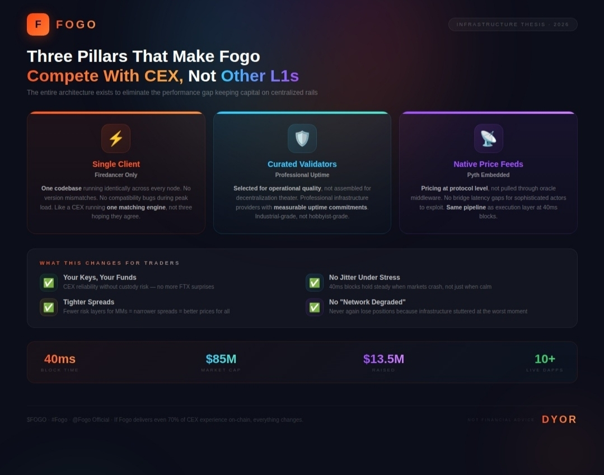The image size is (604, 475).
Task: Click the What This Changes For Traders label
Action: (110, 263)
